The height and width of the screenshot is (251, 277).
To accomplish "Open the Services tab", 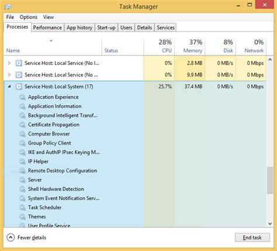I will click(x=165, y=27).
